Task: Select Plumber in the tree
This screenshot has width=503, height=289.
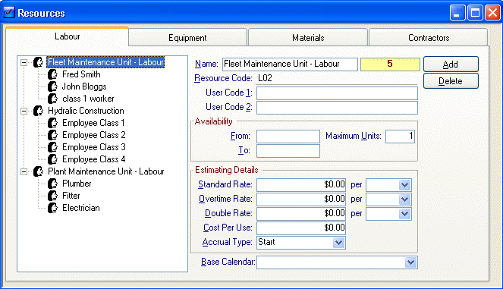Action: point(77,184)
